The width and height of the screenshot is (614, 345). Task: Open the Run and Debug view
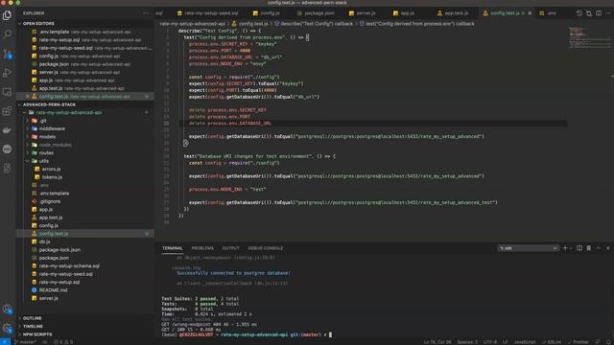point(7,73)
